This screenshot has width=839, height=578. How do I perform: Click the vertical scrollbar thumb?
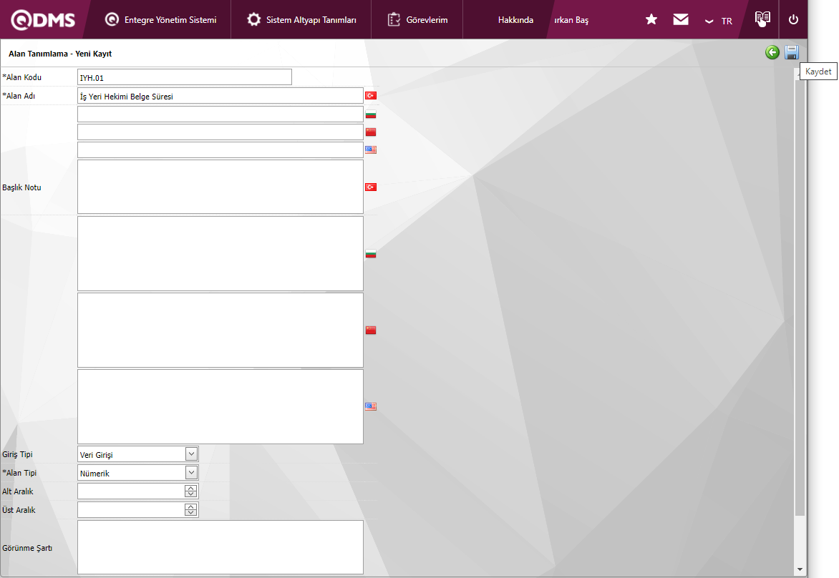800,298
